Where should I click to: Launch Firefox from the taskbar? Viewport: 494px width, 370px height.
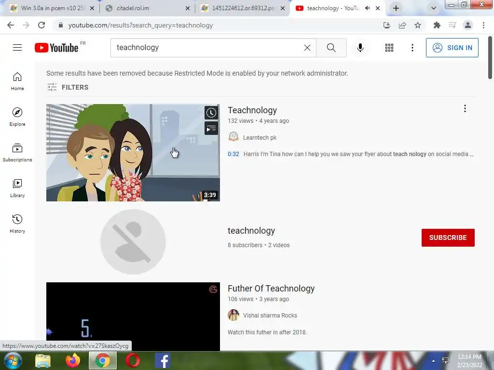click(73, 360)
